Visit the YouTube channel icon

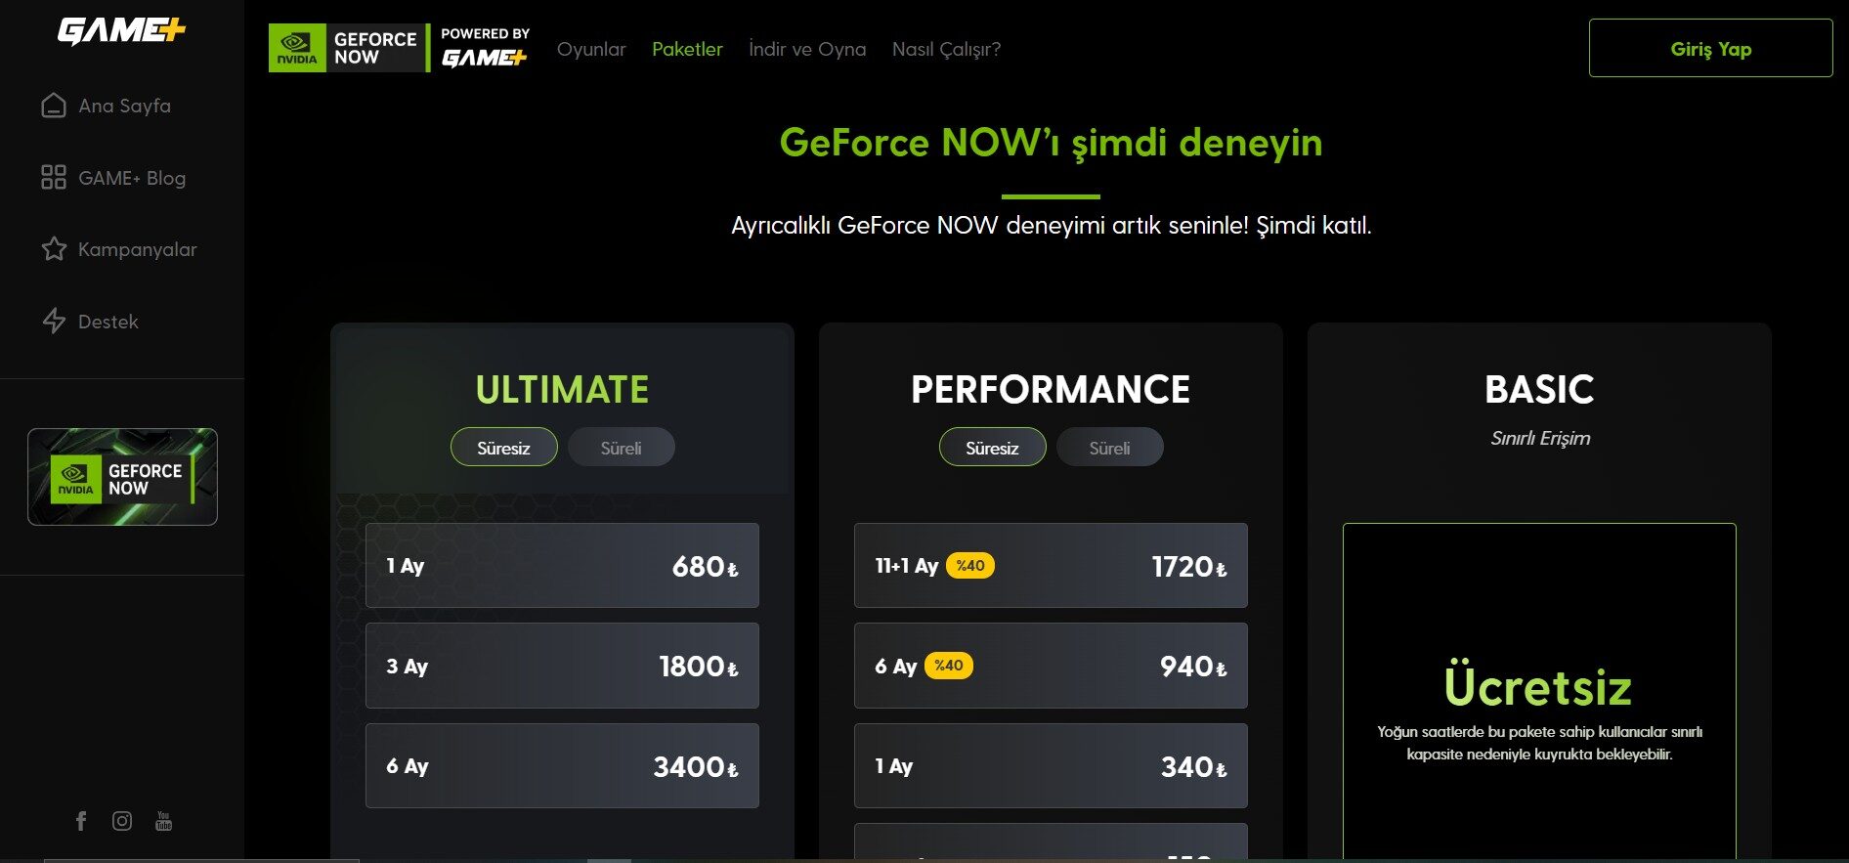tap(163, 821)
